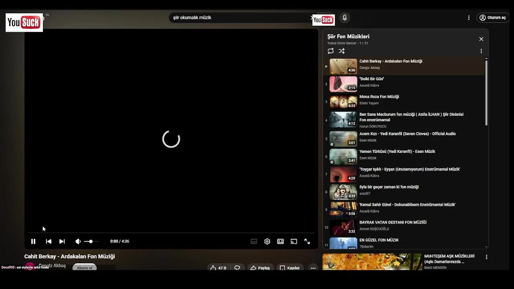Viewport: 514px width, 289px height.
Task: Open Esen Müzik channel under Acem Kızı
Action: click(368, 140)
